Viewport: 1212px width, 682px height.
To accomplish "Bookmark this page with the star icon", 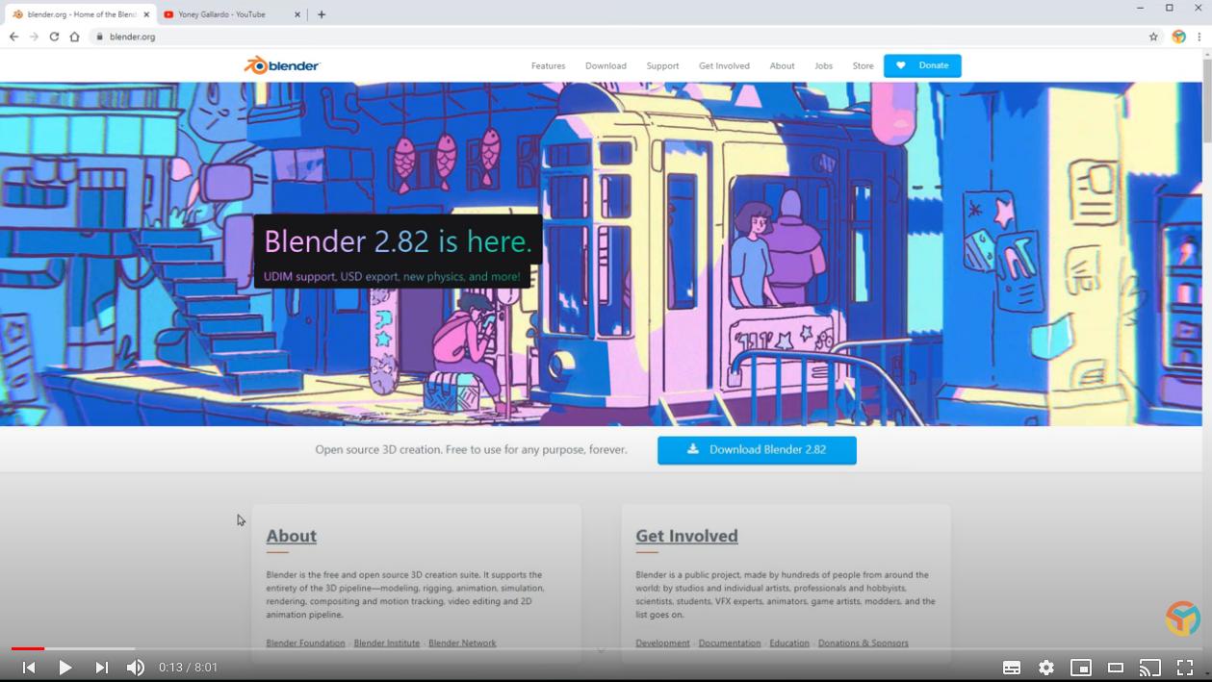I will [1153, 37].
